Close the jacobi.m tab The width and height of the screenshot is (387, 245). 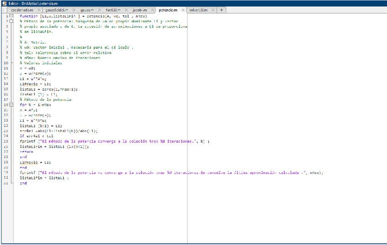click(x=151, y=10)
